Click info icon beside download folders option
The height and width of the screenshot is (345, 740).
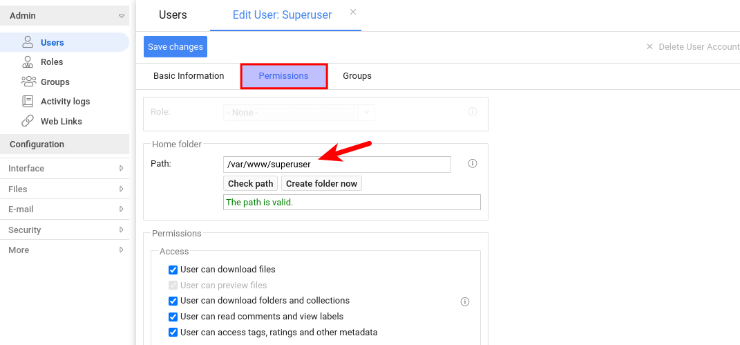click(465, 301)
